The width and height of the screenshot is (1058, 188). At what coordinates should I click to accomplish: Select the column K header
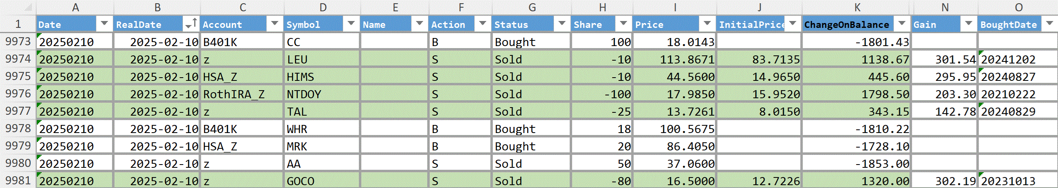857,7
